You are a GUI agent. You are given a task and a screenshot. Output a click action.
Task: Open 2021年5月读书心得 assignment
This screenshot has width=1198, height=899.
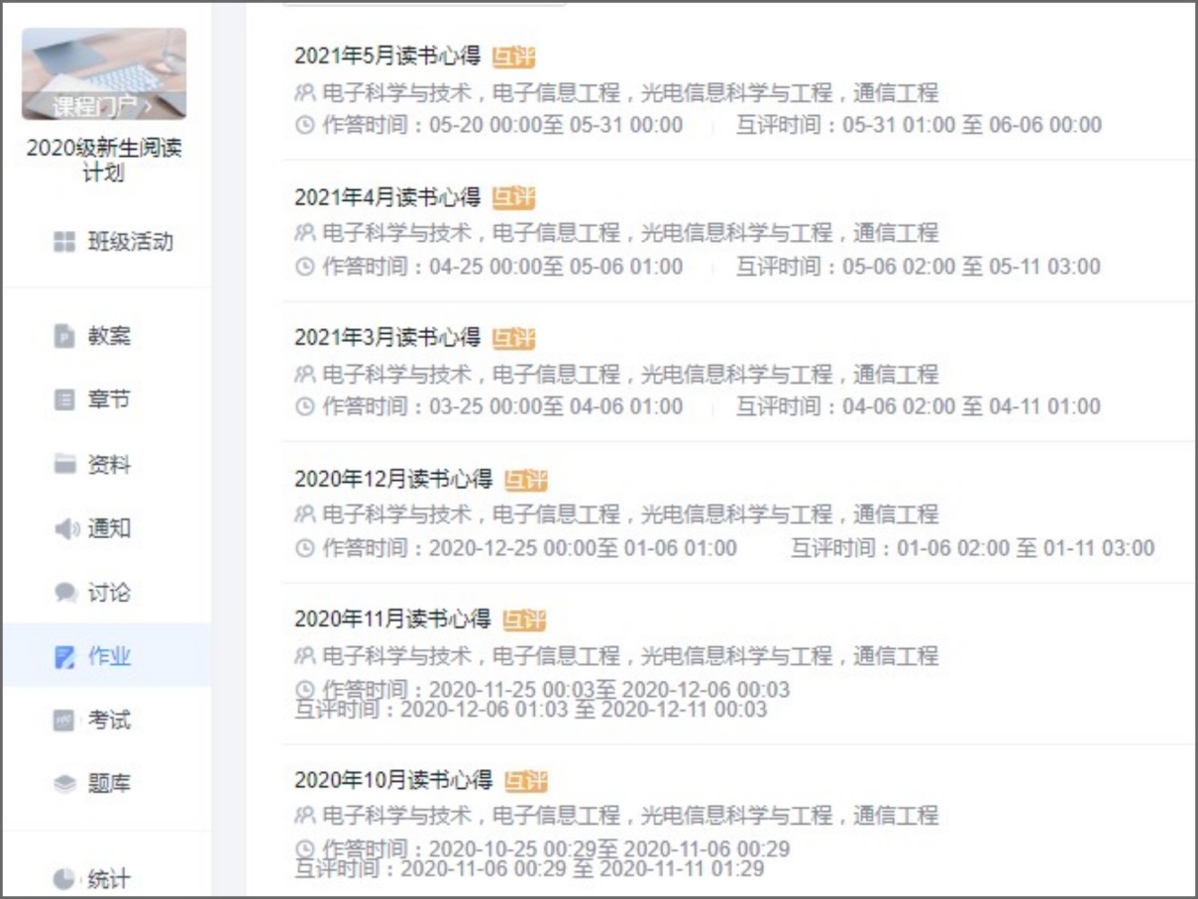(x=387, y=56)
